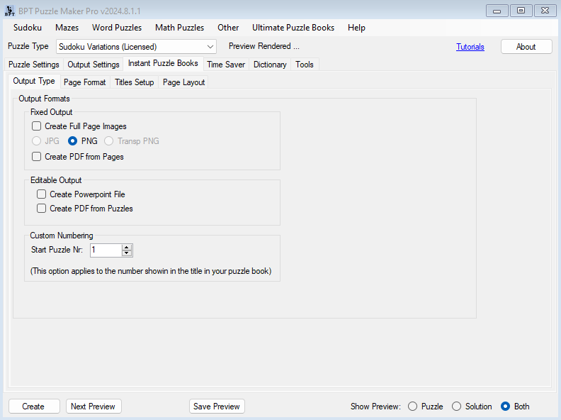Open the Tools tab
This screenshot has width=561, height=420.
pyautogui.click(x=305, y=65)
